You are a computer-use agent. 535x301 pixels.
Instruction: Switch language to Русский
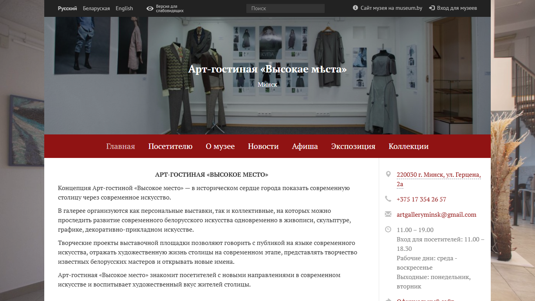(67, 8)
